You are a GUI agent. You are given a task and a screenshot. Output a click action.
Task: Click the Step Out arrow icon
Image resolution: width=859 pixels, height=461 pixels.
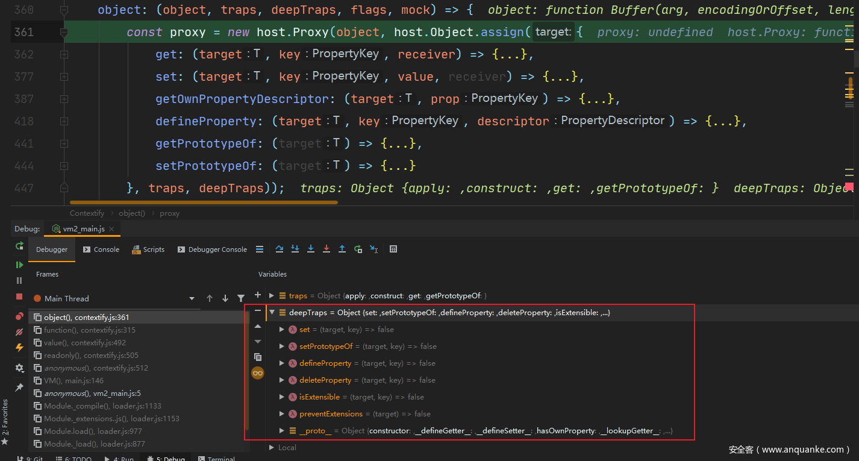pyautogui.click(x=342, y=249)
